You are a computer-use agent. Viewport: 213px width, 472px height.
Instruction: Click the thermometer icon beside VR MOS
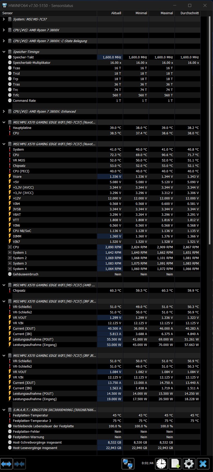10,160
